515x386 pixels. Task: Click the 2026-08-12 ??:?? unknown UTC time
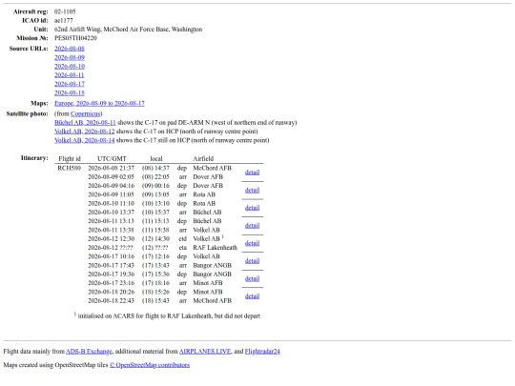coord(111,248)
